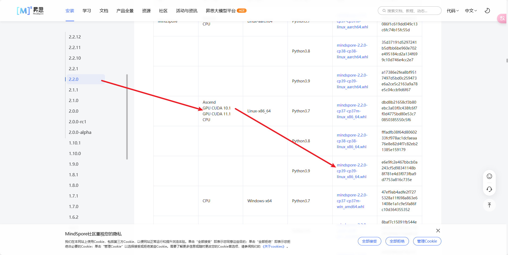The image size is (508, 255).
Task: Select version 2.2.1 in sidebar
Action: pyautogui.click(x=74, y=69)
